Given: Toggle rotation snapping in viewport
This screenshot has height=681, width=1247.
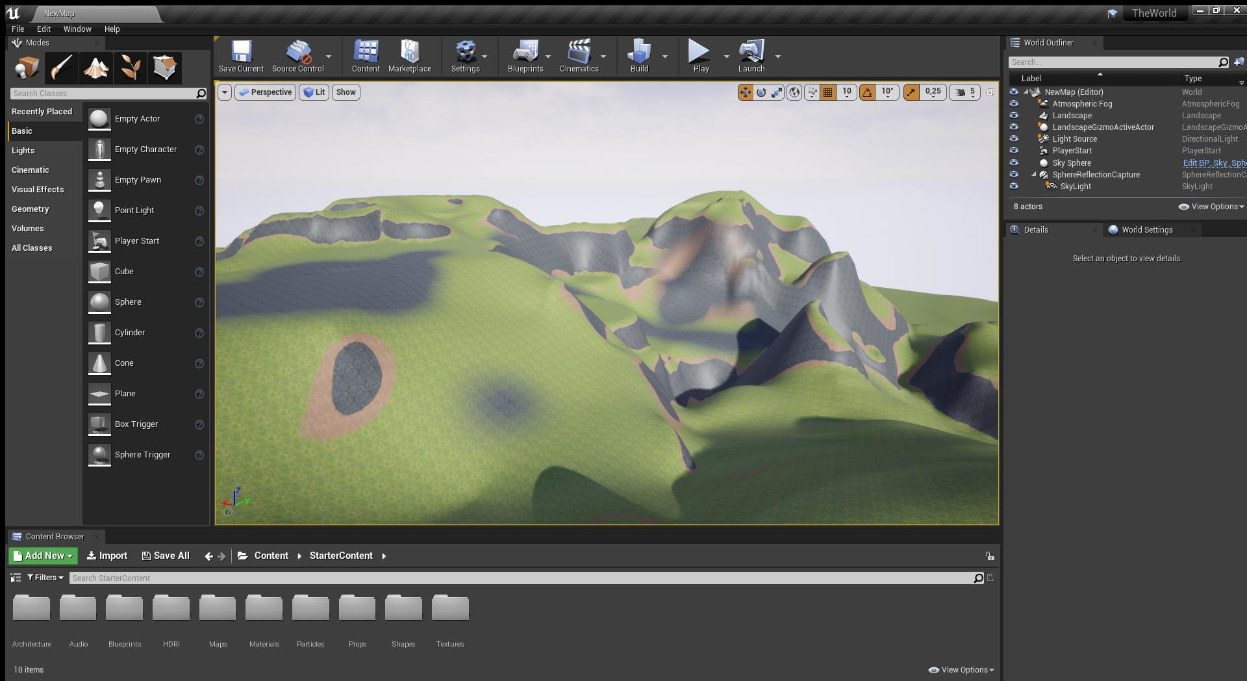Looking at the screenshot, I should click(x=867, y=92).
